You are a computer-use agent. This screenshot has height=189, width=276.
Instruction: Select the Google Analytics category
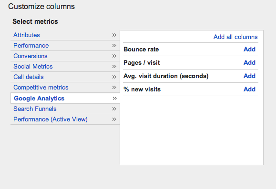click(39, 98)
